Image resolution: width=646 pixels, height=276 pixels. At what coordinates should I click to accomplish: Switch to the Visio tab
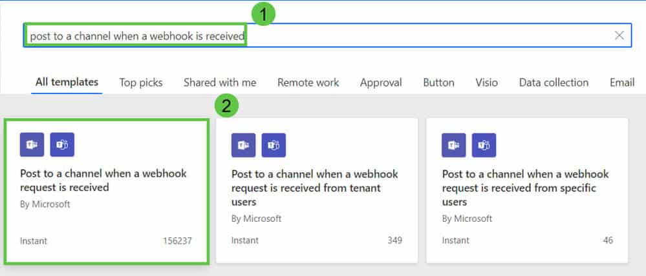[x=486, y=83]
